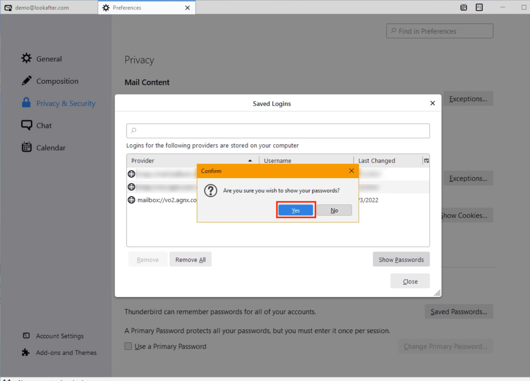
Task: Click No in the Confirm dialog
Action: coord(334,210)
